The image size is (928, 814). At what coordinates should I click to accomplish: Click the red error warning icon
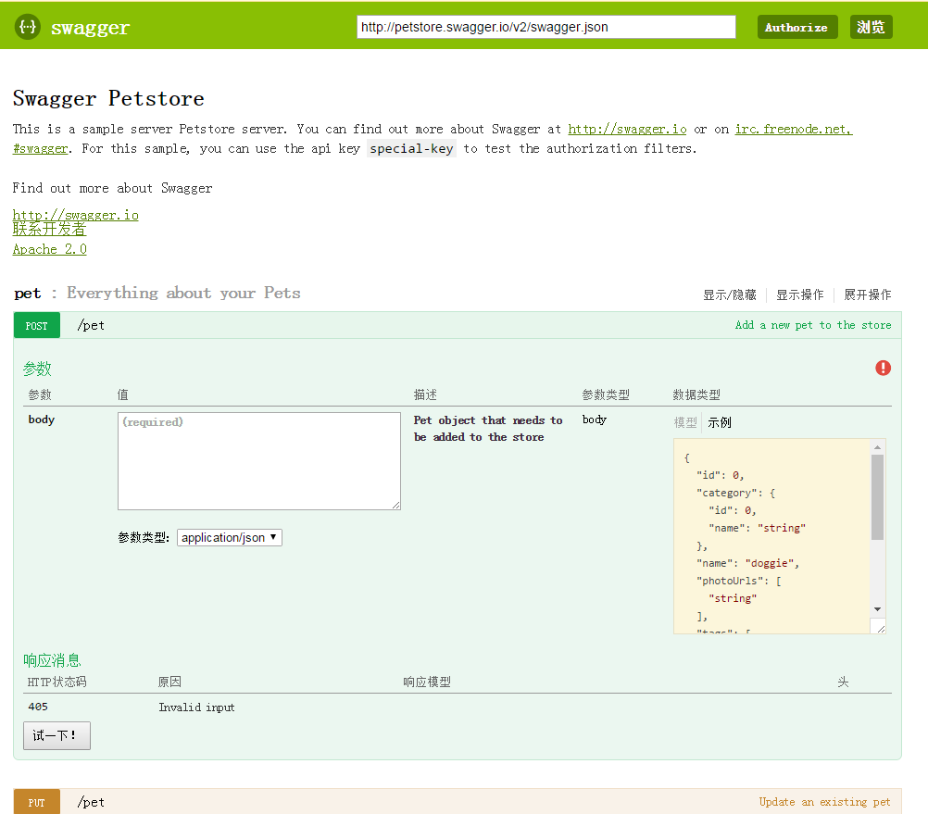883,368
